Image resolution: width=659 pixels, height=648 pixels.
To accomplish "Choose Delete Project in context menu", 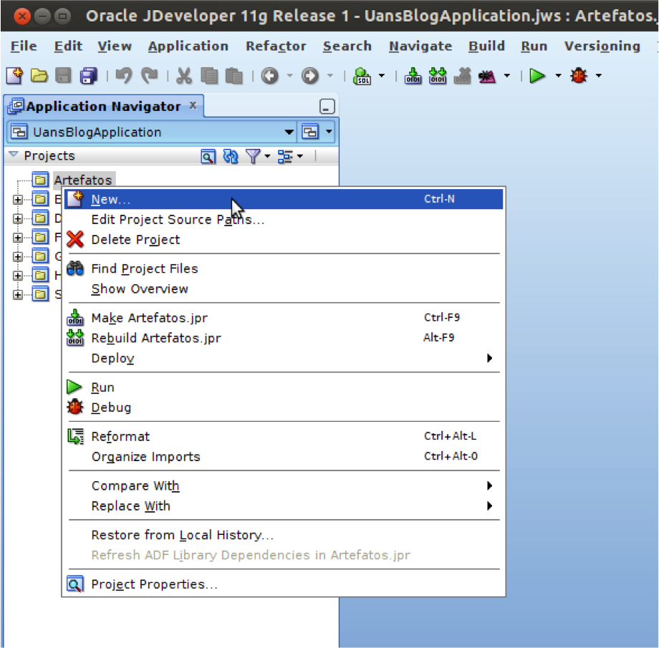I will [x=284, y=240].
